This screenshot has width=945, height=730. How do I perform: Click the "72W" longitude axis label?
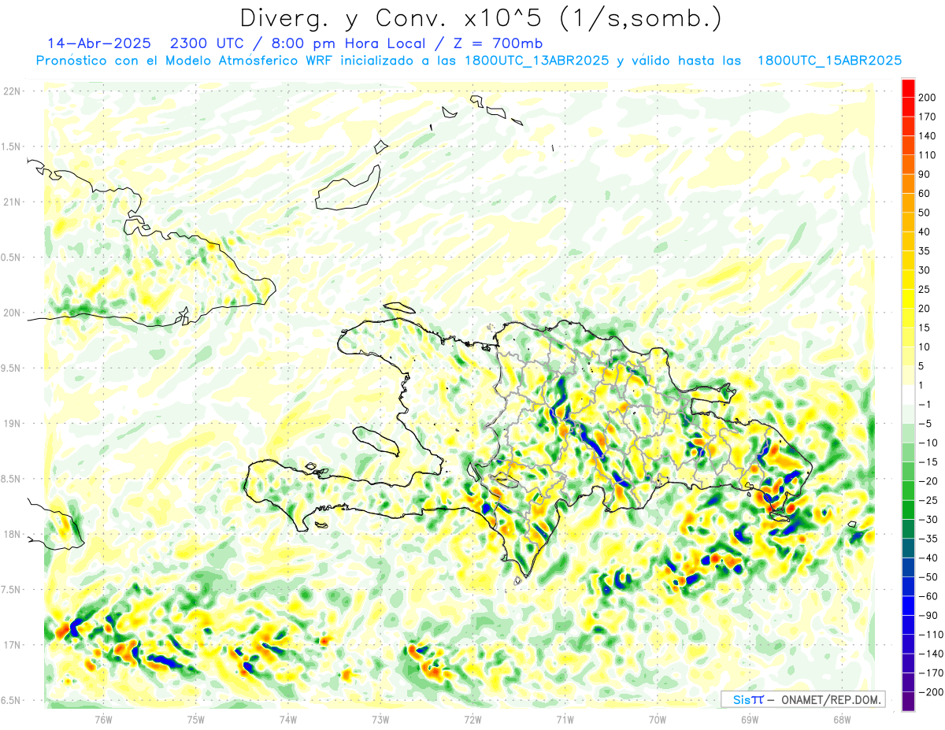[x=472, y=720]
